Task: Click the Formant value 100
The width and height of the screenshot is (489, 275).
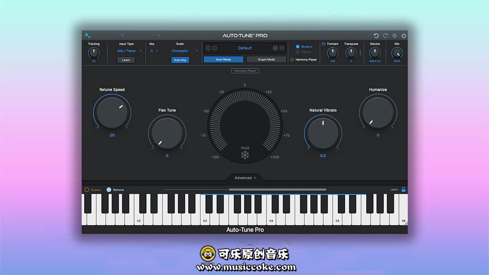Action: (x=333, y=61)
